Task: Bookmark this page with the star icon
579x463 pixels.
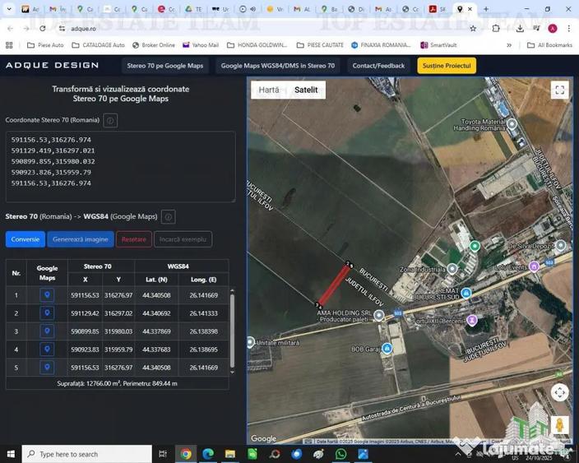Action: (x=473, y=29)
